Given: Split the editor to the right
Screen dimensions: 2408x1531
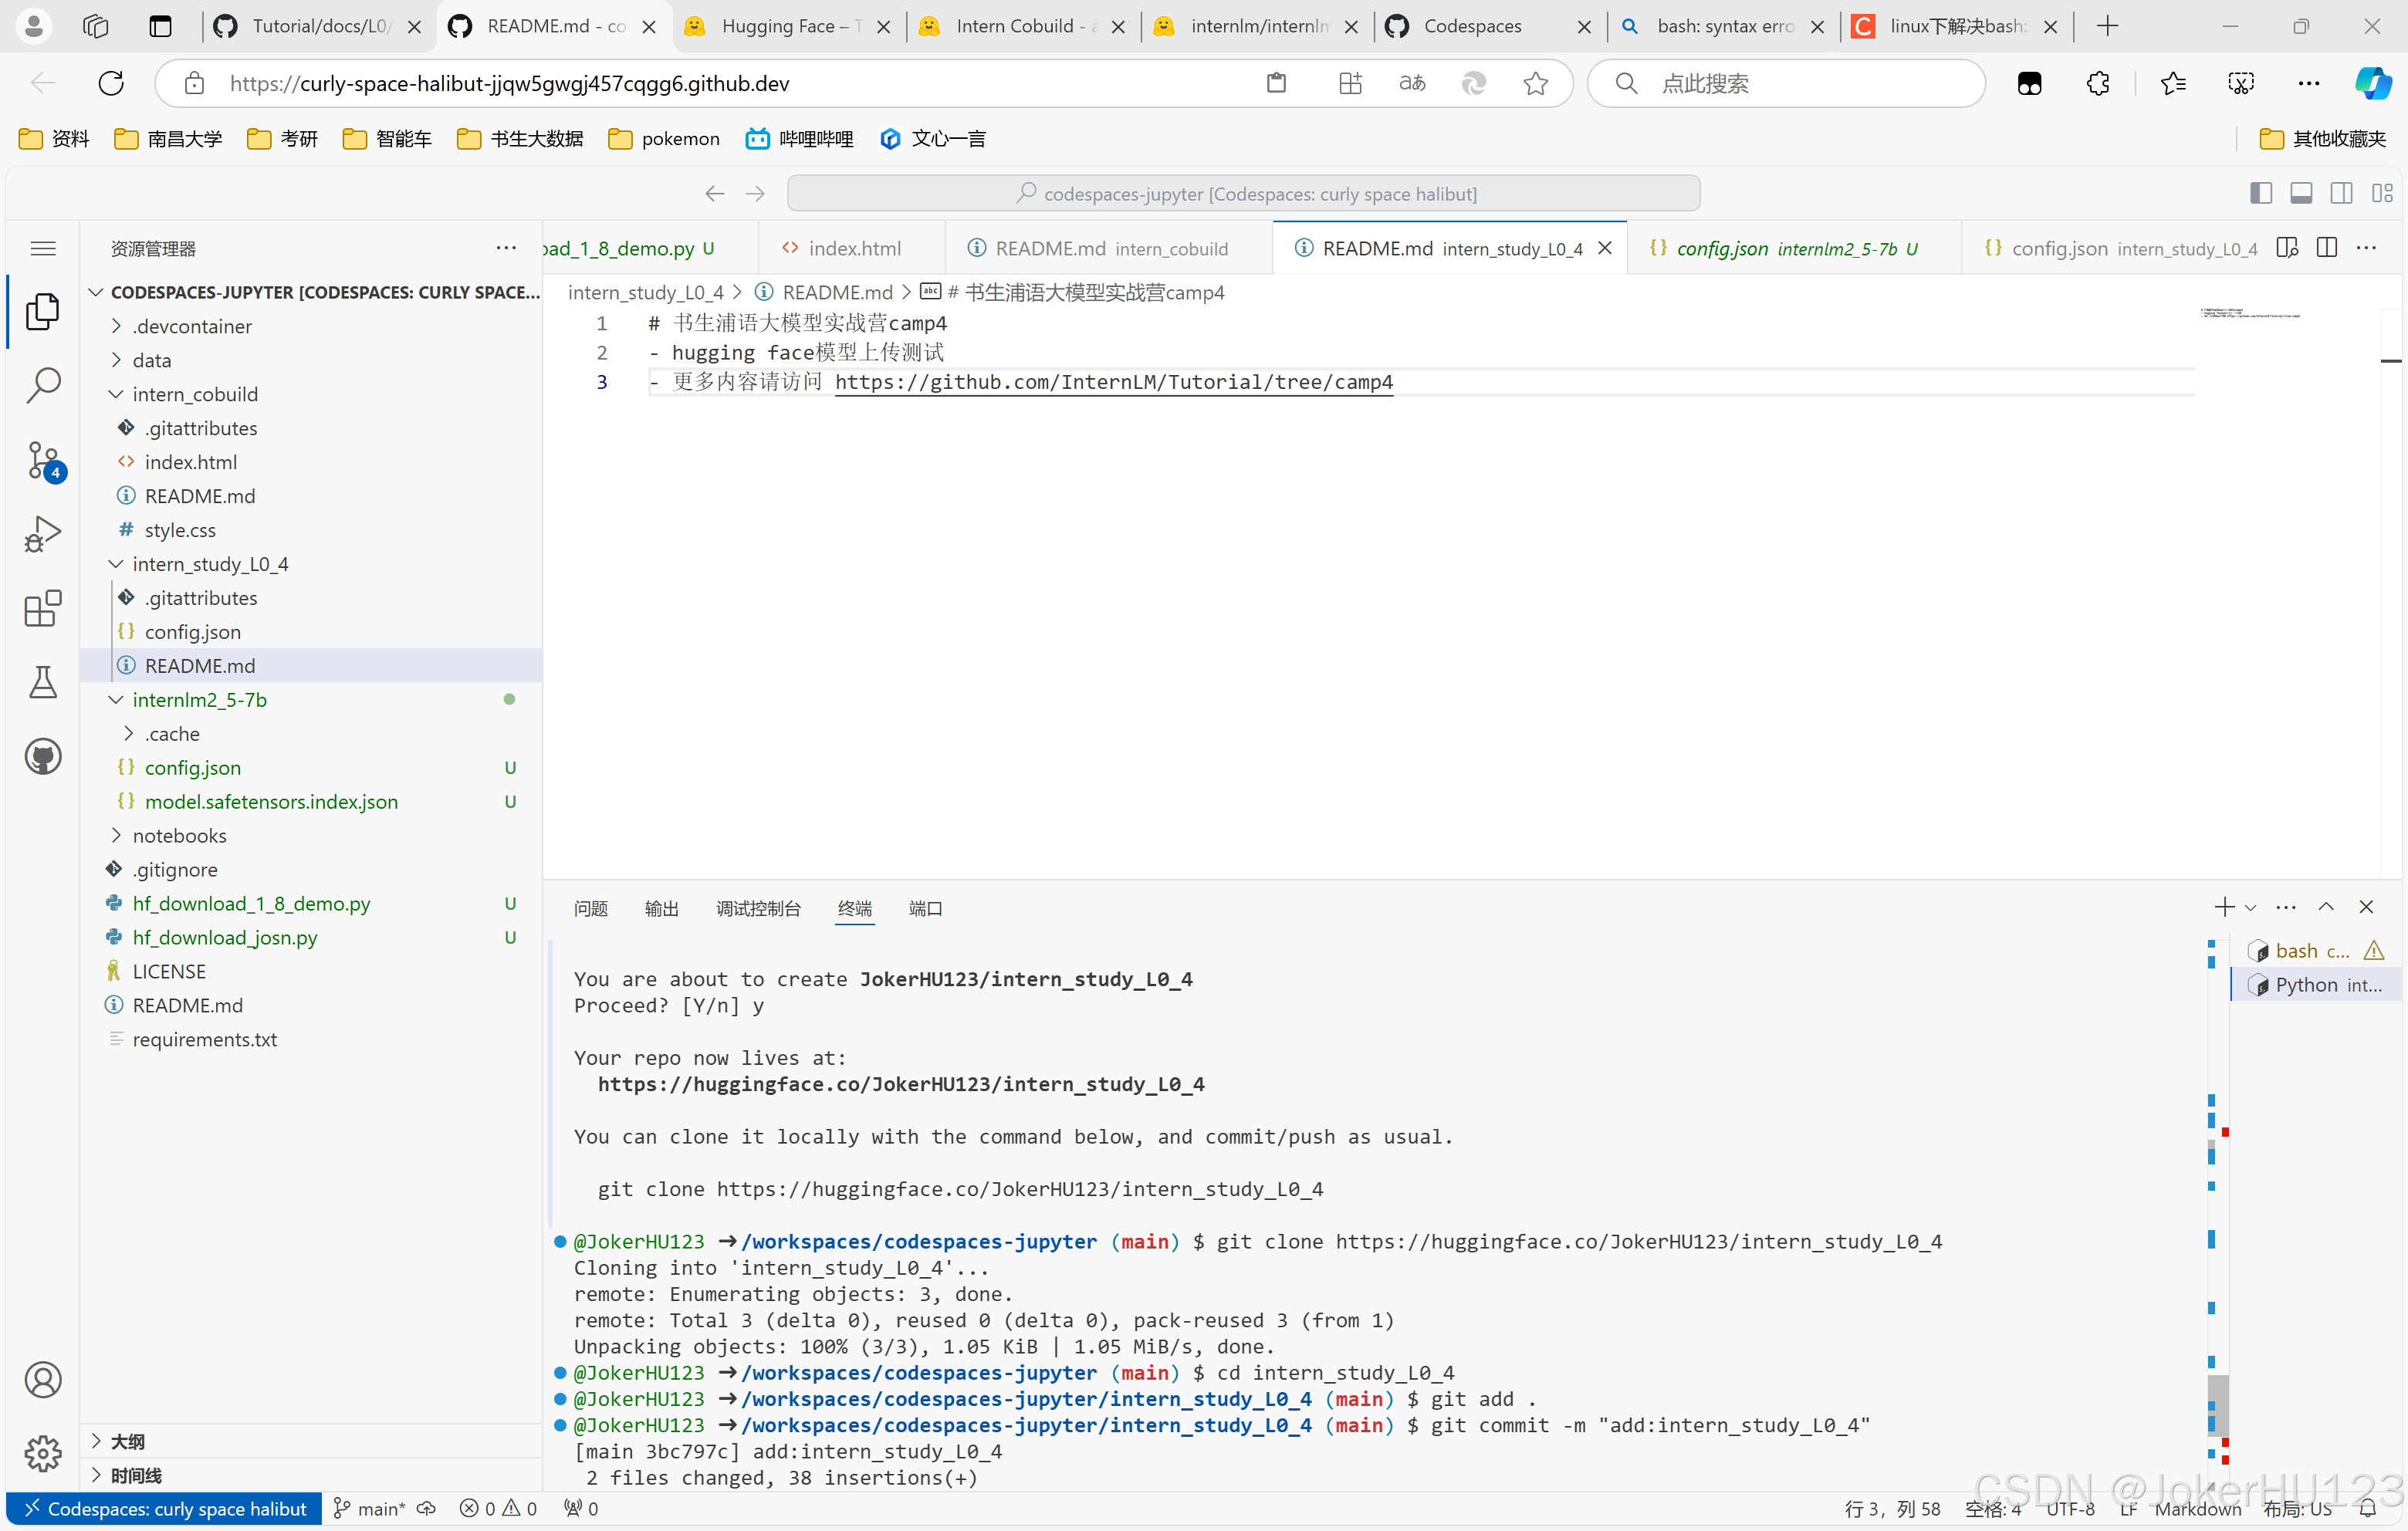Looking at the screenshot, I should pos(2326,248).
